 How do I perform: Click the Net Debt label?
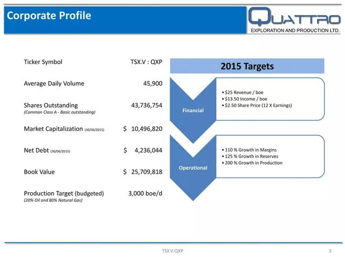click(x=47, y=151)
